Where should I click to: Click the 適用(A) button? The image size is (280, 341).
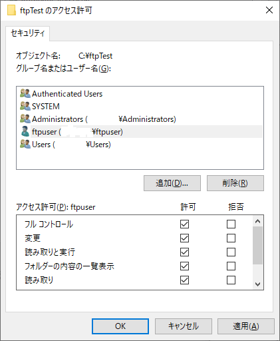coord(246,326)
